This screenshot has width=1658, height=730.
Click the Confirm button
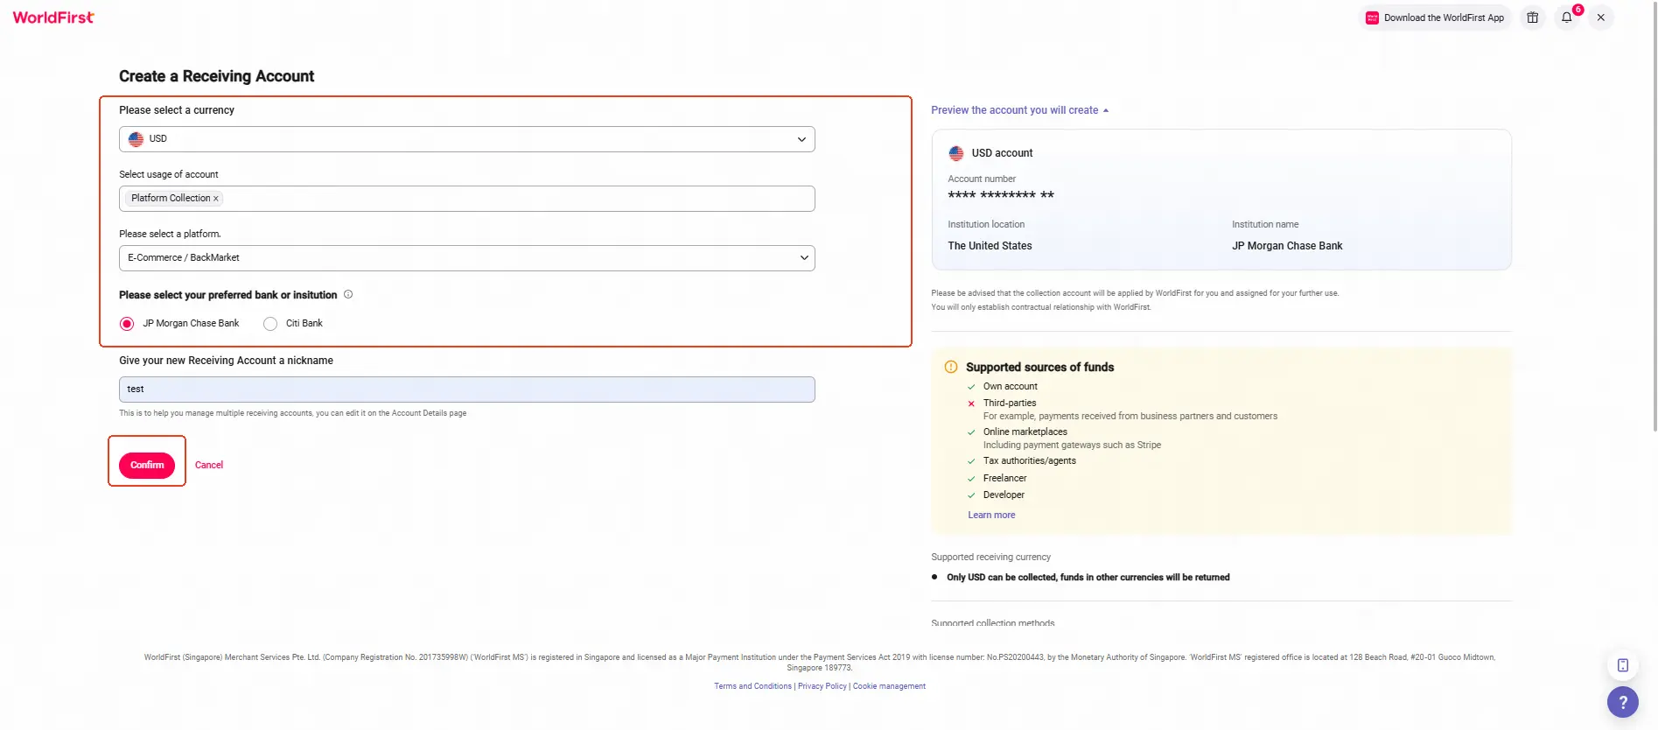coord(147,466)
